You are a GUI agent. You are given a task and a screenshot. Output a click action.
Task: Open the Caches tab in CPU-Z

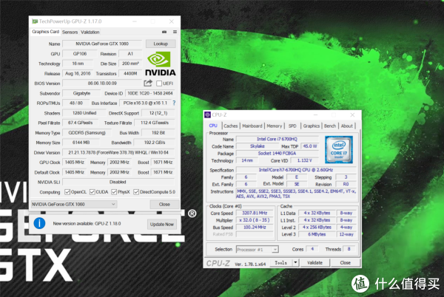click(x=231, y=126)
